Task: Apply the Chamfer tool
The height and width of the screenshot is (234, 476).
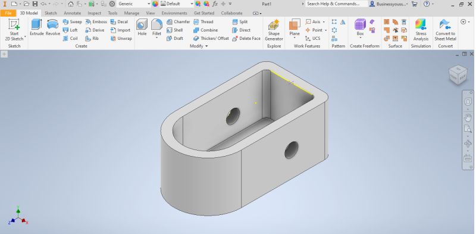Action: (x=178, y=22)
